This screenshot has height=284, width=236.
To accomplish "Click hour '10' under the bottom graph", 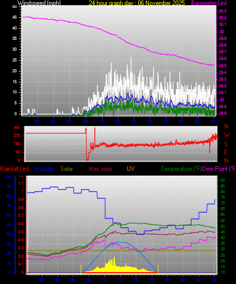I will (x=104, y=280).
